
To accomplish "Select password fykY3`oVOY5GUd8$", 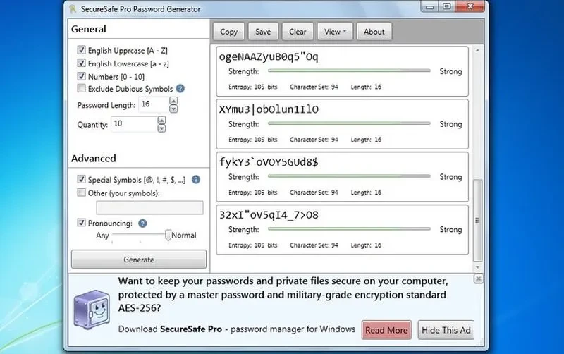I will click(x=269, y=162).
